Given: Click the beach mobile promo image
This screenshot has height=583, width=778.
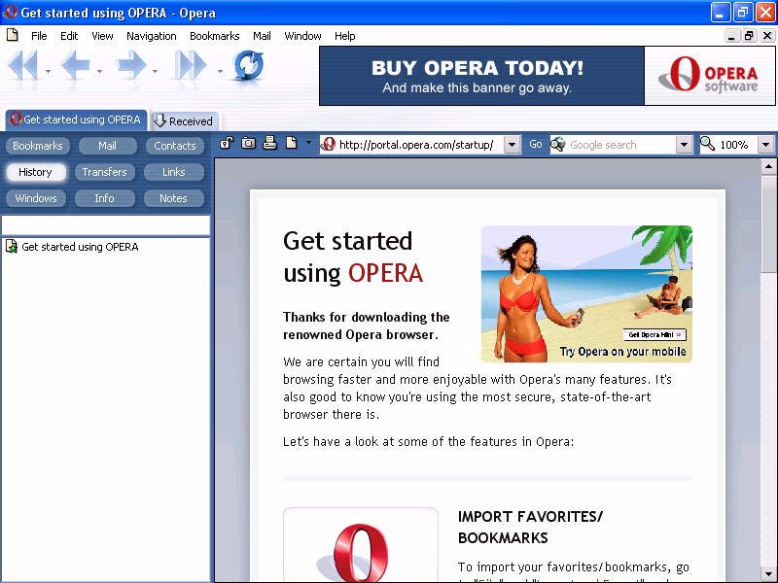Looking at the screenshot, I should 586,293.
